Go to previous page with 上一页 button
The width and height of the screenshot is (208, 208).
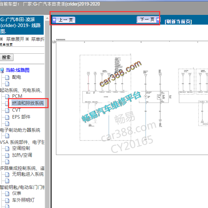coord(64,20)
